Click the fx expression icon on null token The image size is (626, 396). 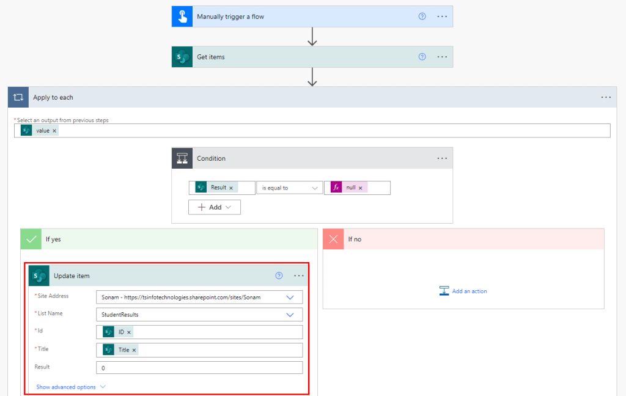[336, 187]
